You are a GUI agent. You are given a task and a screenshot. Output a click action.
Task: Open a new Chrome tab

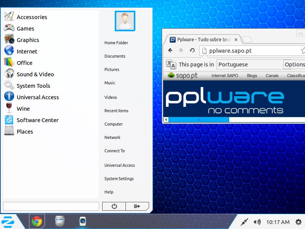click(x=247, y=39)
